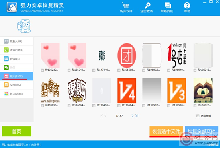
Task: Click the colorful four-square others icon
Action: [x=6, y=94]
